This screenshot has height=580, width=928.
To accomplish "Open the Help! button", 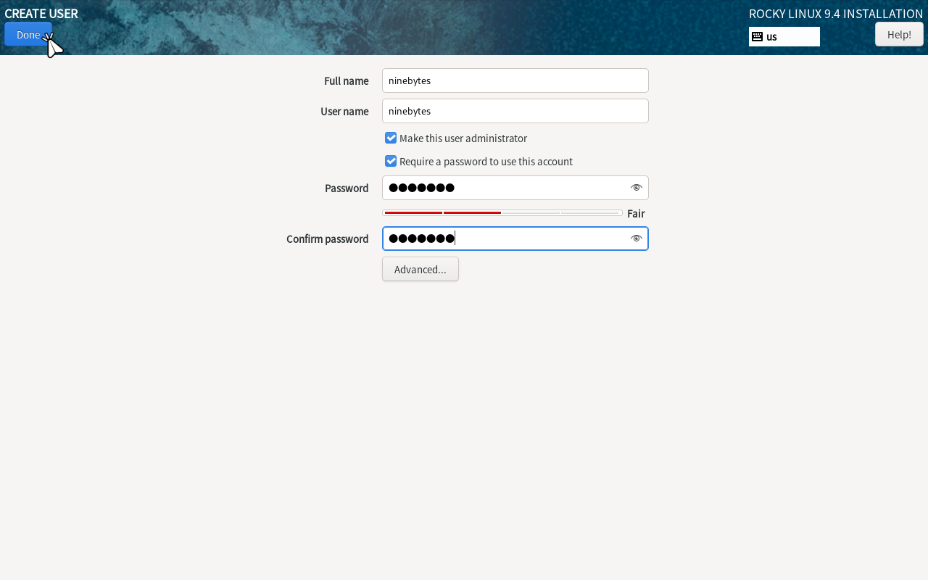I will click(899, 34).
